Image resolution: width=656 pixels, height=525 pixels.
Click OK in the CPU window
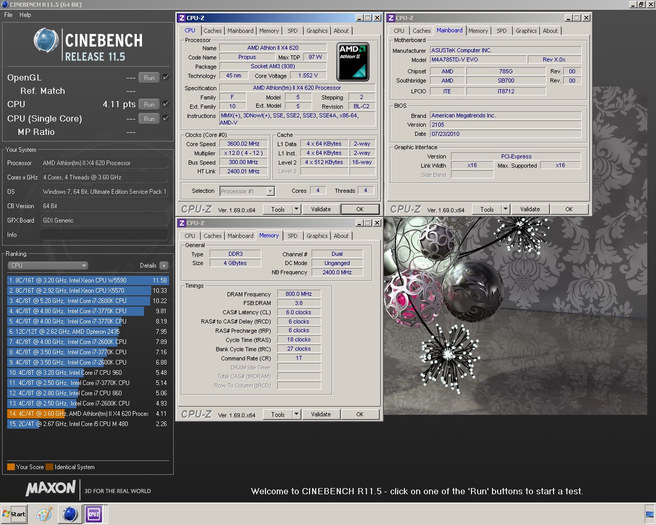tap(360, 209)
